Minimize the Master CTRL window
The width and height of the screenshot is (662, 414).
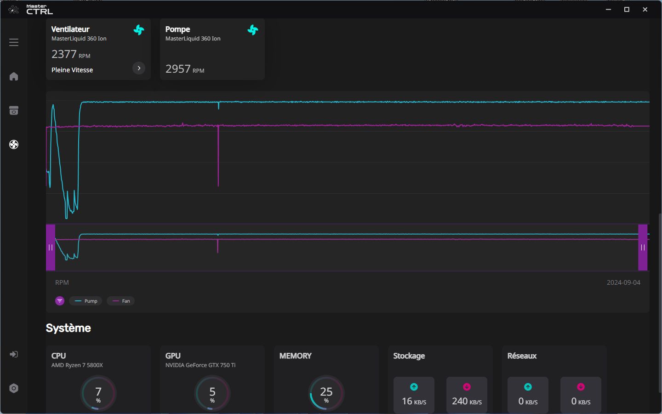click(x=609, y=9)
